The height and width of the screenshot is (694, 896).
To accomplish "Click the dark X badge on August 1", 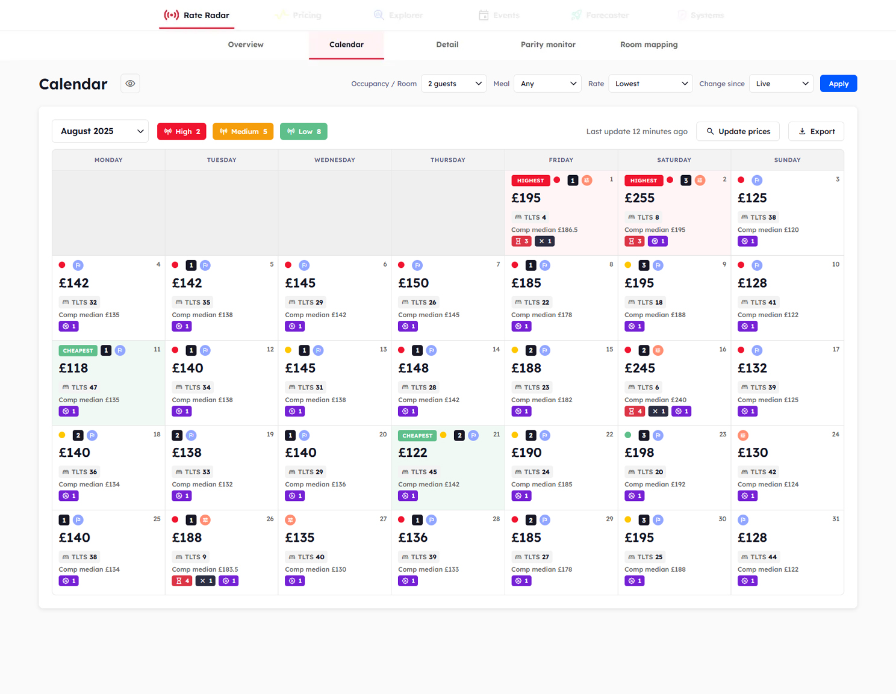I will [544, 241].
